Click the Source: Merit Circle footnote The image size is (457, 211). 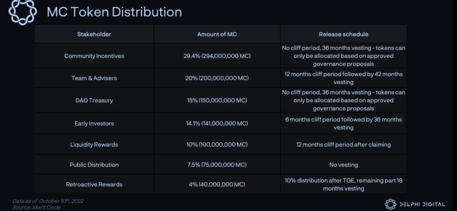click(x=36, y=207)
